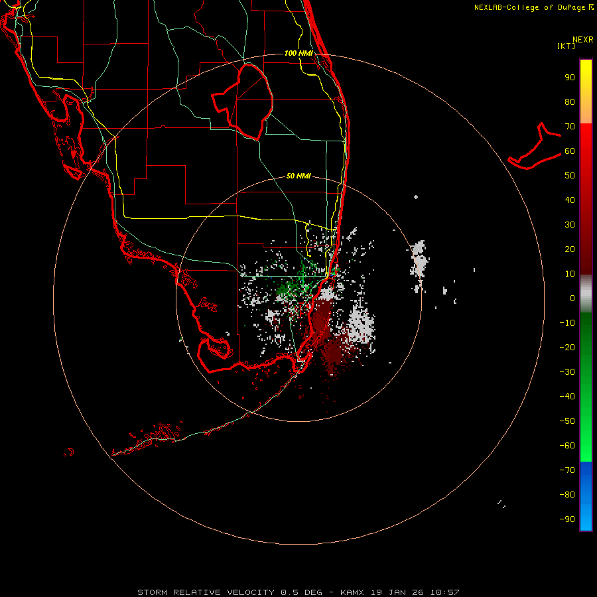This screenshot has height=597, width=597.
Task: Click the 40 value on the velocity scale
Action: pyautogui.click(x=570, y=200)
